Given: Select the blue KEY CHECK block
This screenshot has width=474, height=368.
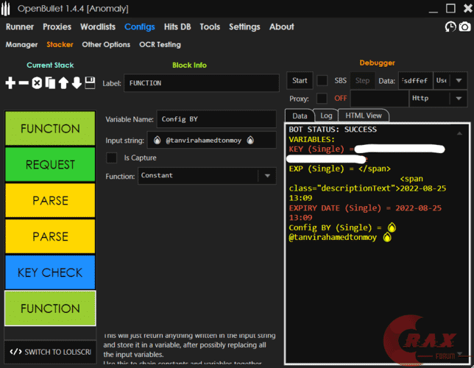Looking at the screenshot, I should tap(51, 272).
